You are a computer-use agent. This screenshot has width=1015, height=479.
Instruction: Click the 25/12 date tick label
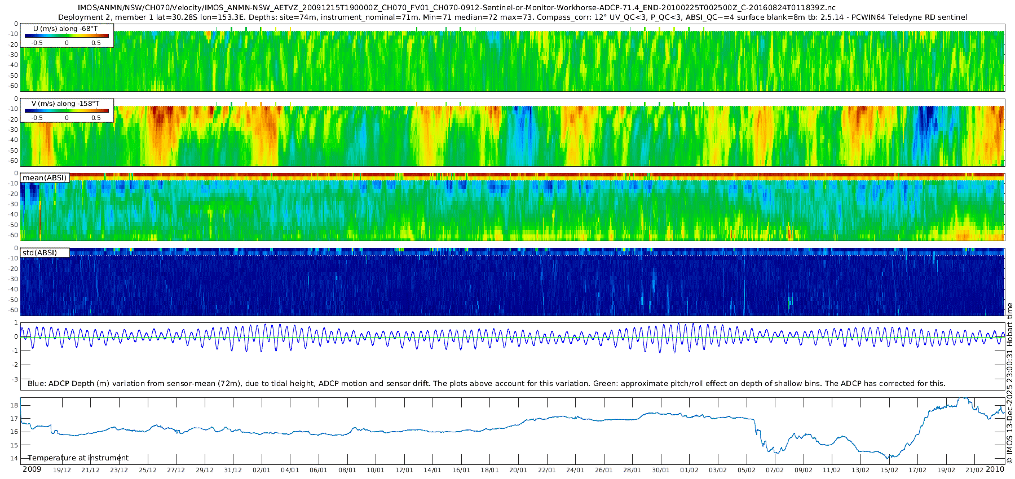148,470
